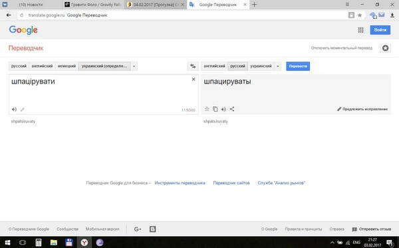Open Windows Start menu
Viewport: 399px width, 248px height.
(x=7, y=243)
